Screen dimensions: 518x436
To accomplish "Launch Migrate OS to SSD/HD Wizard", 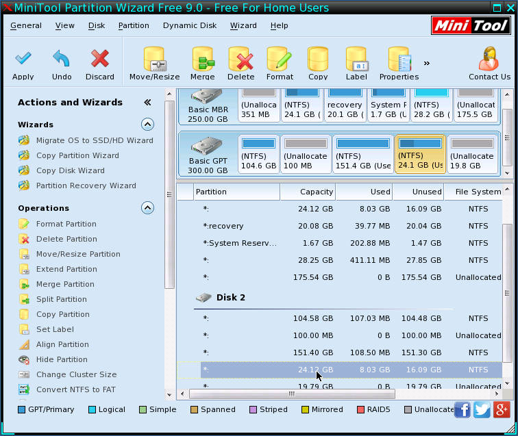I will pyautogui.click(x=95, y=140).
